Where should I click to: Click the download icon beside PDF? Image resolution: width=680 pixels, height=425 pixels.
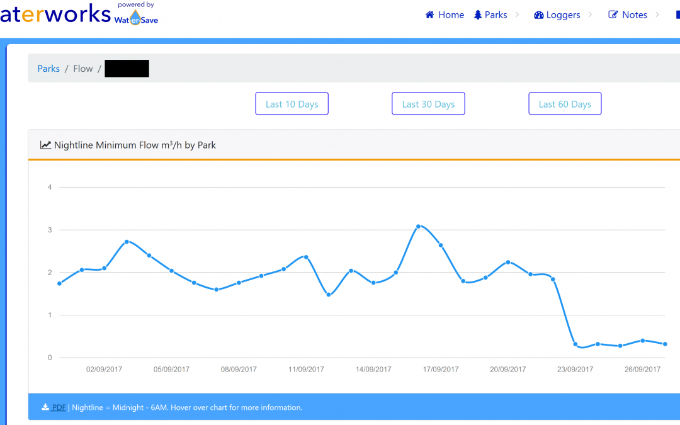[x=45, y=407]
